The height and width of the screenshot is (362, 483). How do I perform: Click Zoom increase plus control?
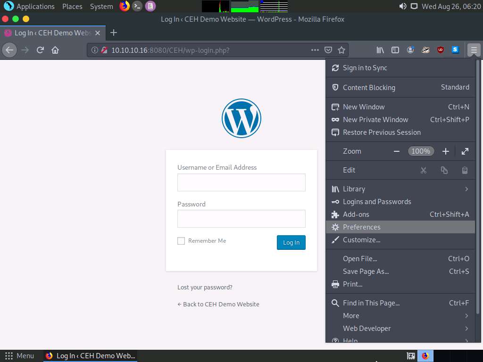(445, 151)
